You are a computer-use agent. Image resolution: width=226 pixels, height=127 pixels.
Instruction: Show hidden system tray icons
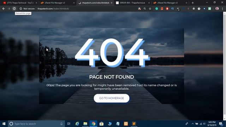click(x=192, y=124)
